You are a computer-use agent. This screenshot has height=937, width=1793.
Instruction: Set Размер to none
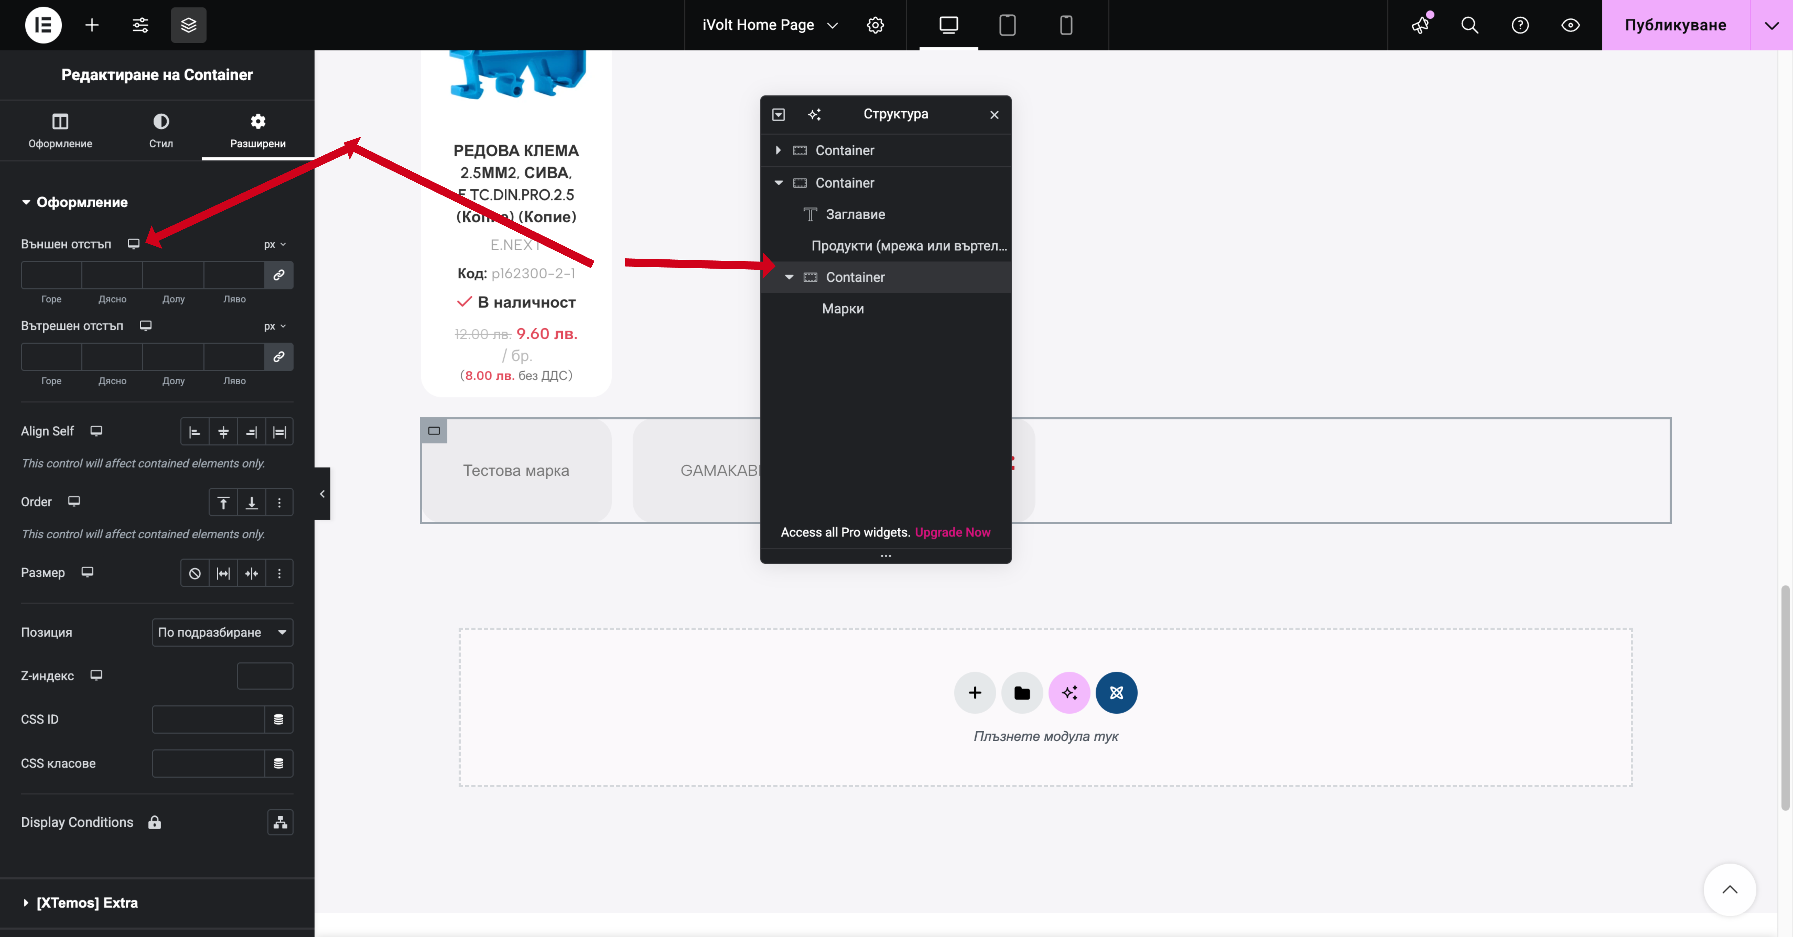194,573
